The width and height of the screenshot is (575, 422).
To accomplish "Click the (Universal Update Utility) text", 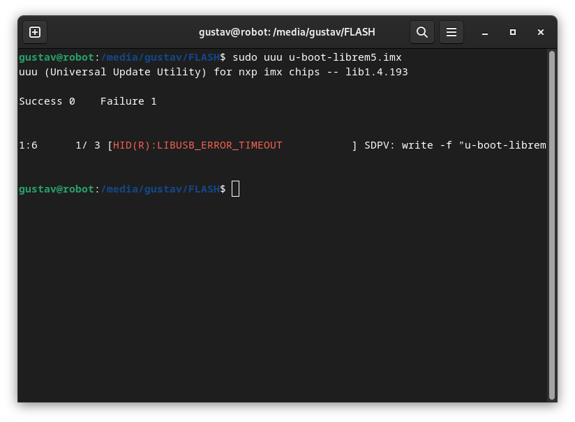I will point(126,73).
